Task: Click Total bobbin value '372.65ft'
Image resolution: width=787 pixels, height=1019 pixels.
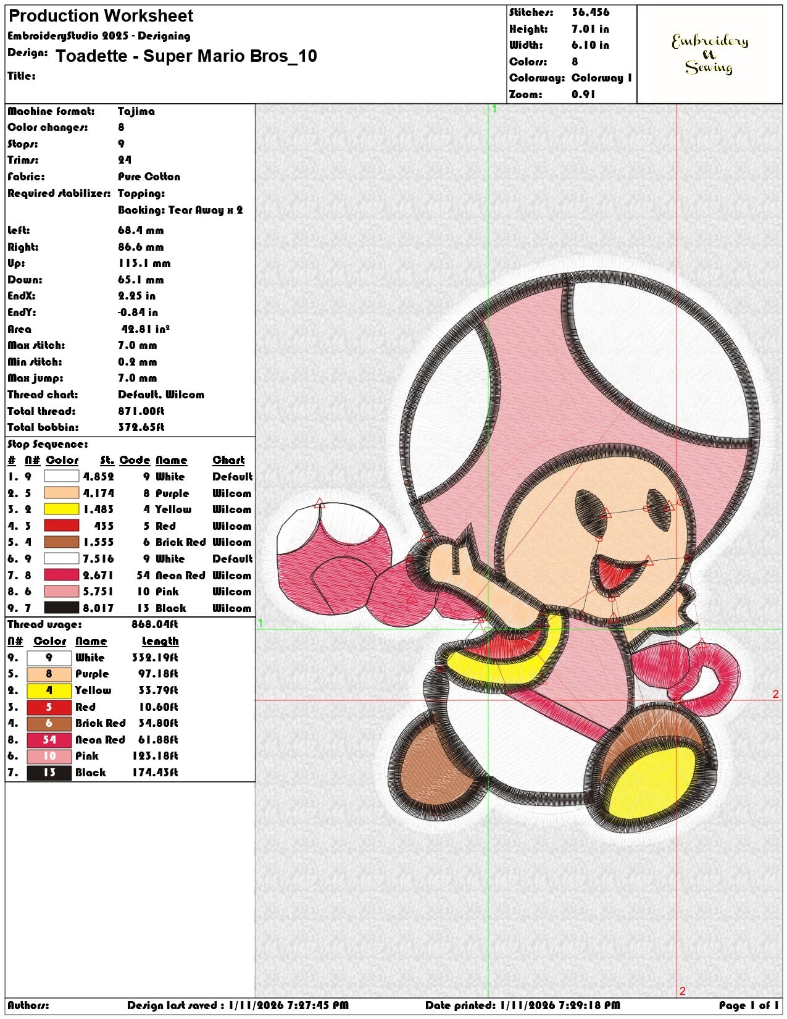Action: pos(141,427)
